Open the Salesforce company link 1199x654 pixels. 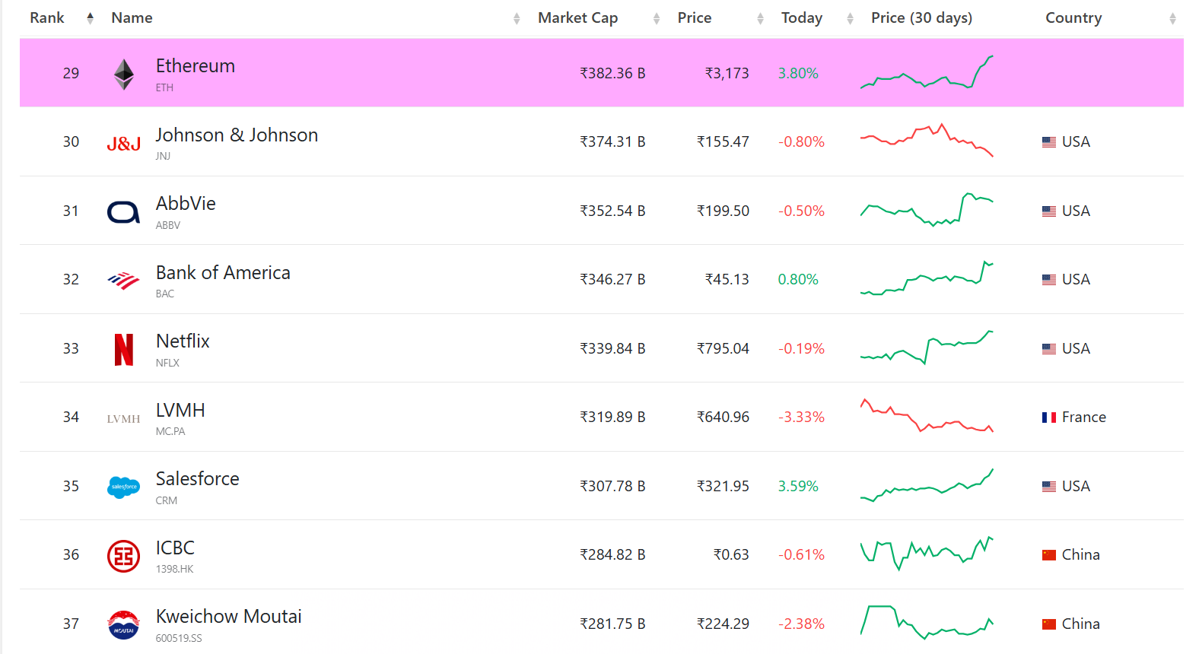point(197,478)
